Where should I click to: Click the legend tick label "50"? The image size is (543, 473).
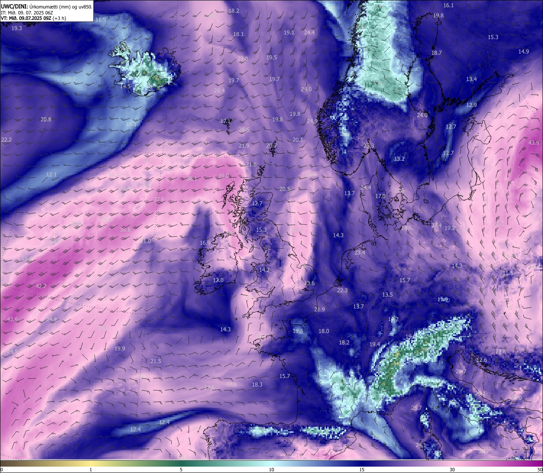pyautogui.click(x=539, y=470)
